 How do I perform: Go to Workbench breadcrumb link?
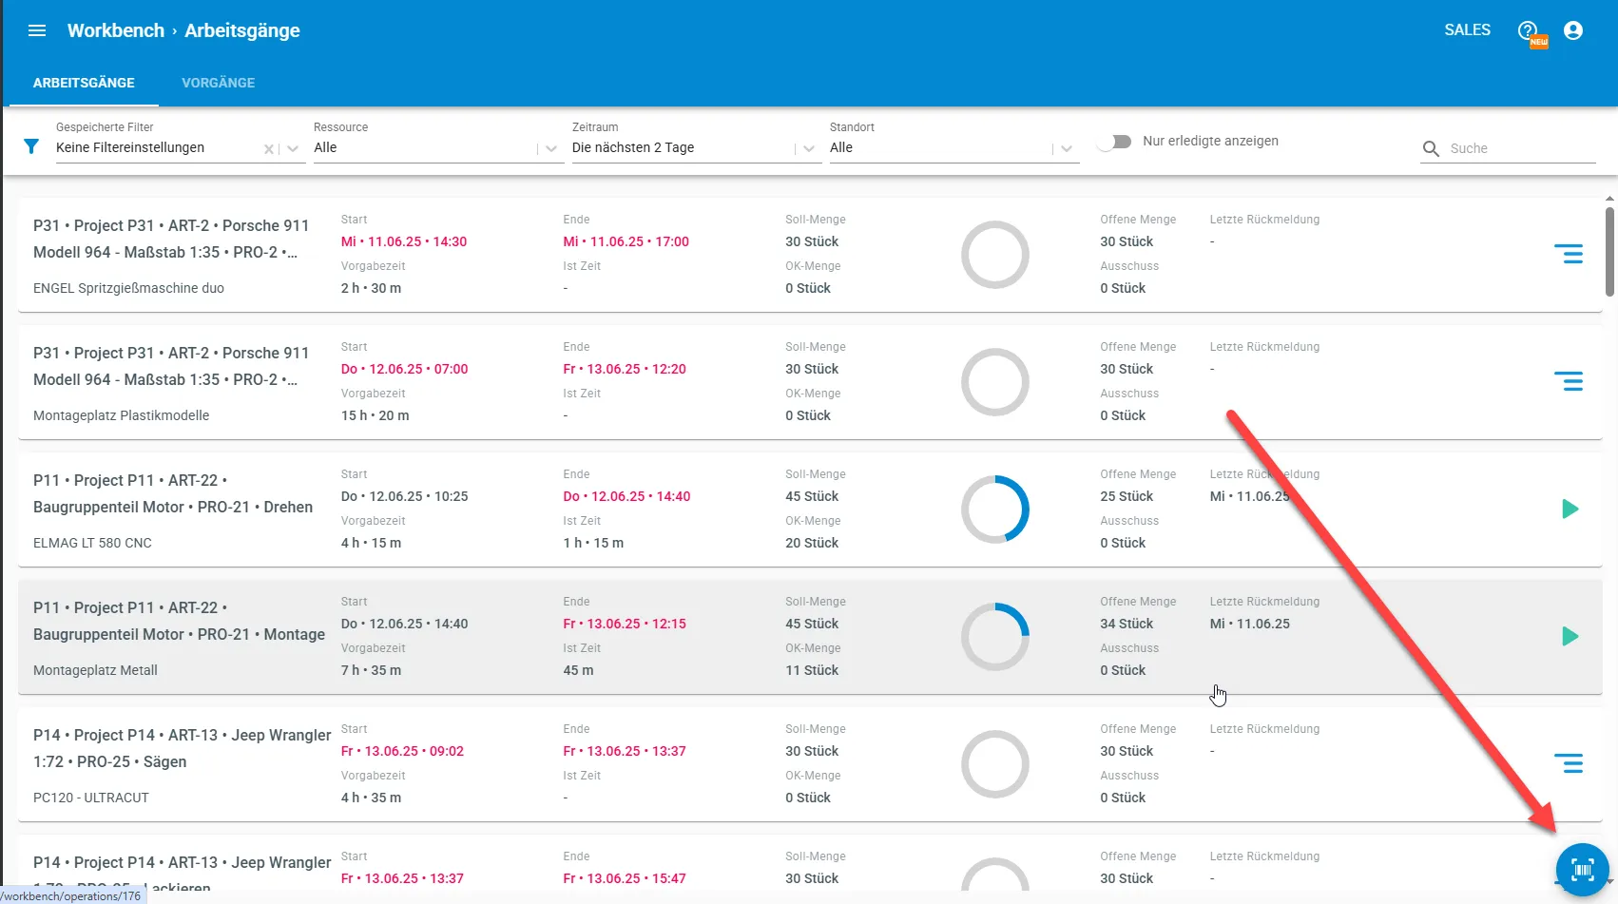tap(116, 30)
